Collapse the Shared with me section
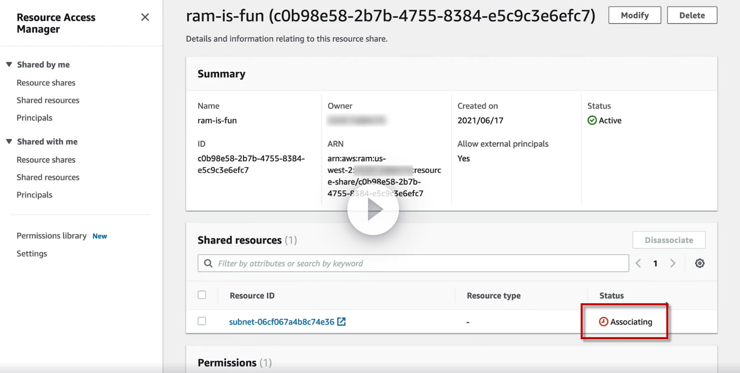 click(x=9, y=141)
